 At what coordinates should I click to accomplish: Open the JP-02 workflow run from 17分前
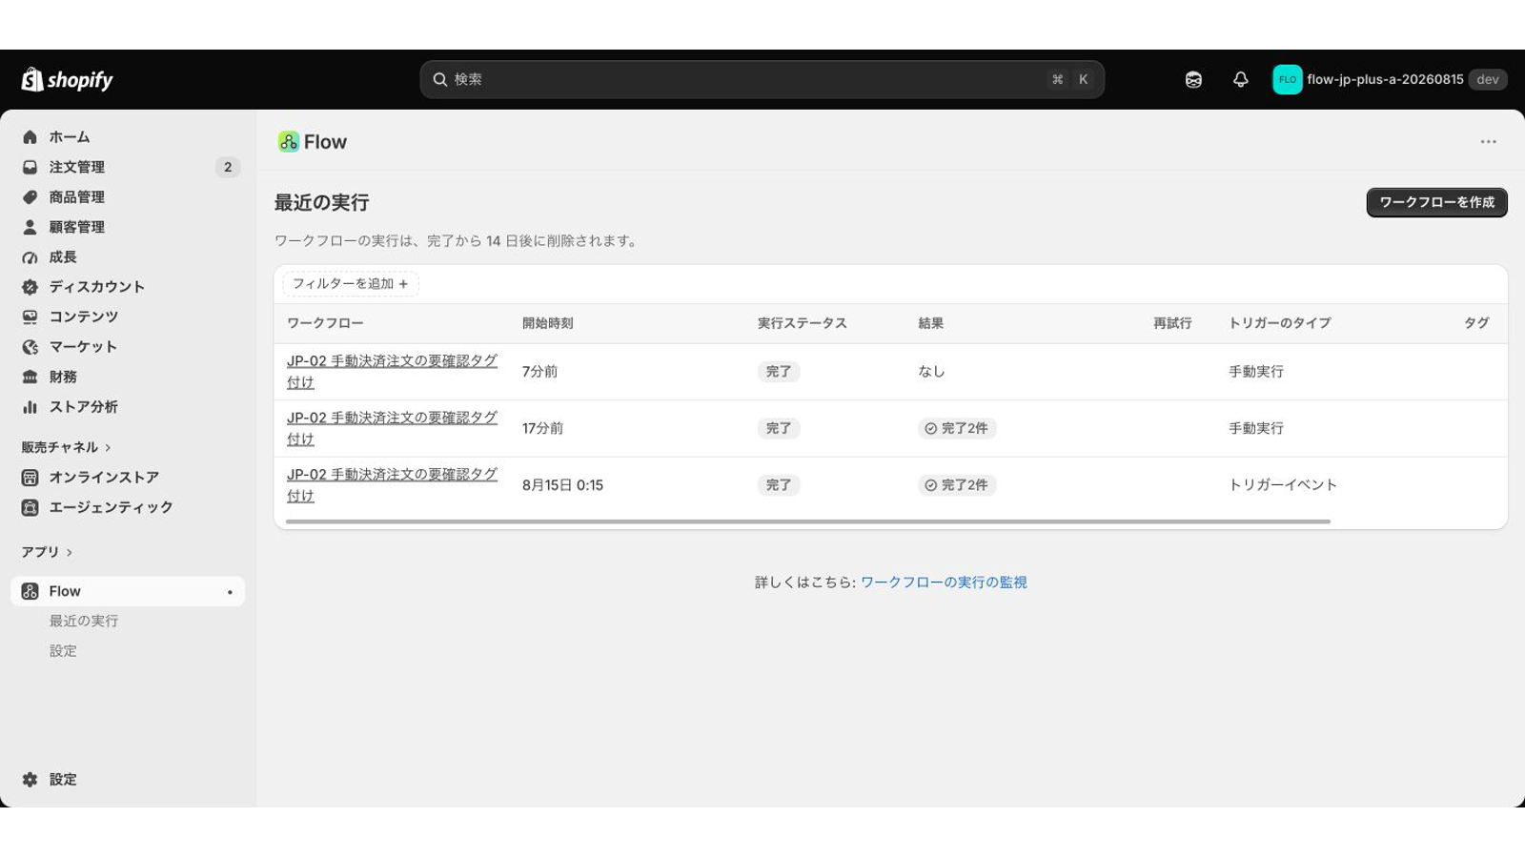(392, 428)
